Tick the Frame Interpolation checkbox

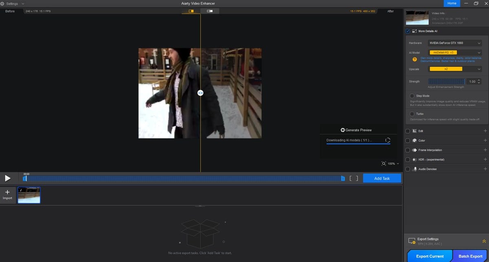pos(408,150)
